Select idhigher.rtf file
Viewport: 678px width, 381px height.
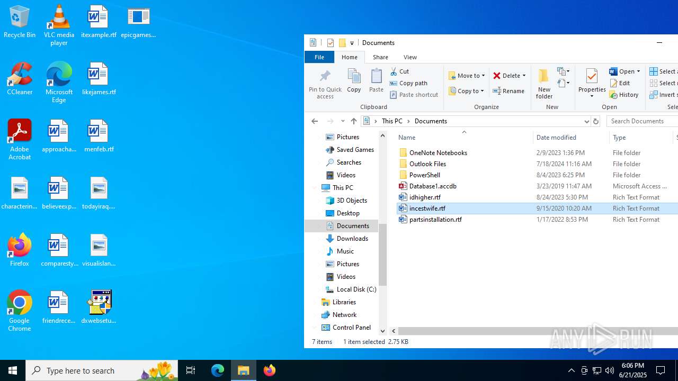(425, 197)
